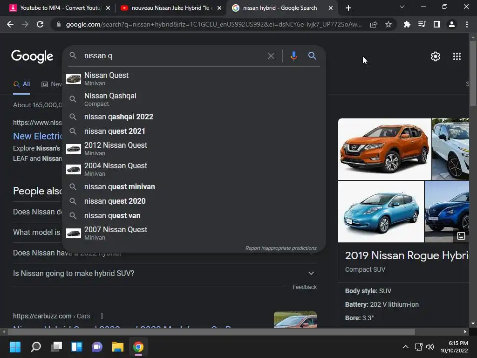Pick the 2004 Nissan Quest suggestion
Viewport: 477px width, 358px height.
point(194,169)
